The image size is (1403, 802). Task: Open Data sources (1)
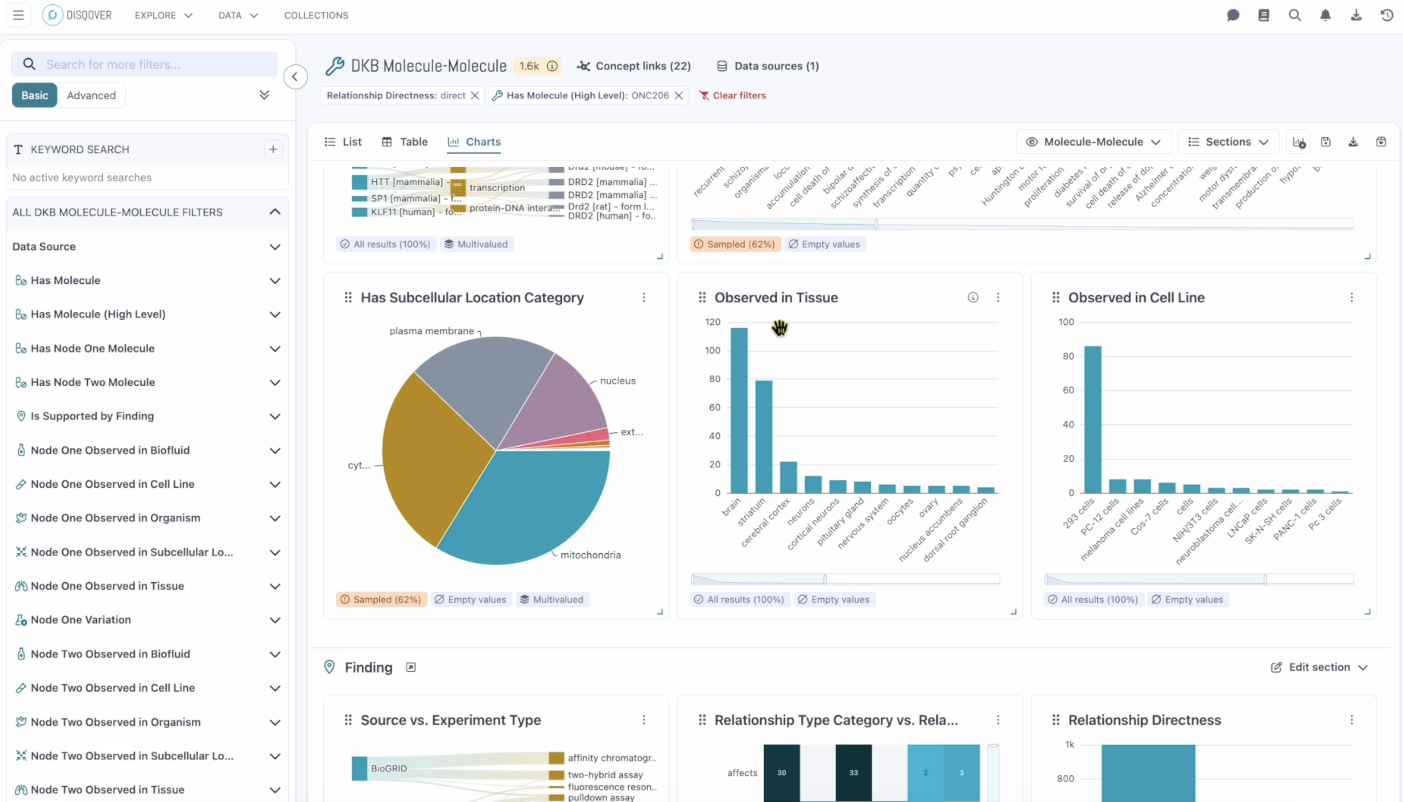pos(768,66)
